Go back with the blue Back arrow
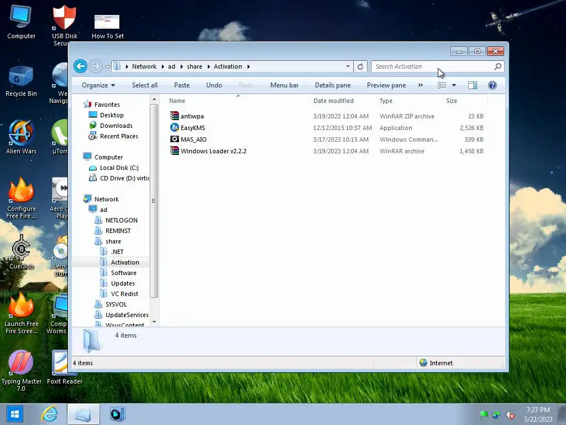This screenshot has width=566, height=425. coord(80,66)
